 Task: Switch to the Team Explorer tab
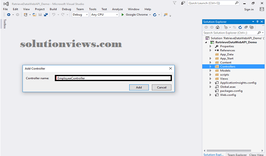[x=237, y=155]
